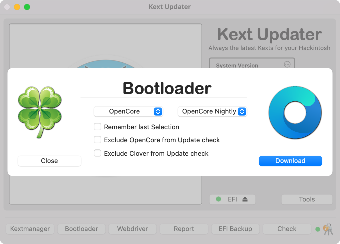Open the OpenCore bootloader dropdown
Screen dimensions: 340x244
128,111
